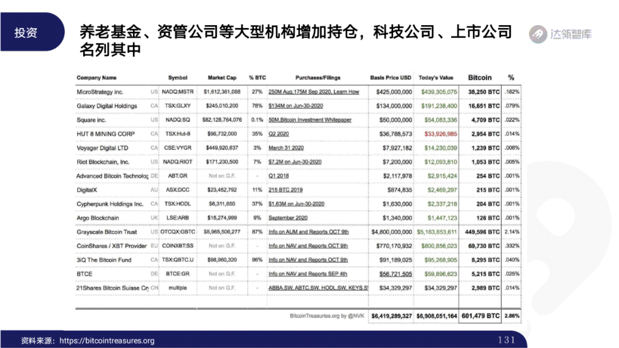Open the 'Q1 2018' filing link

point(279,176)
